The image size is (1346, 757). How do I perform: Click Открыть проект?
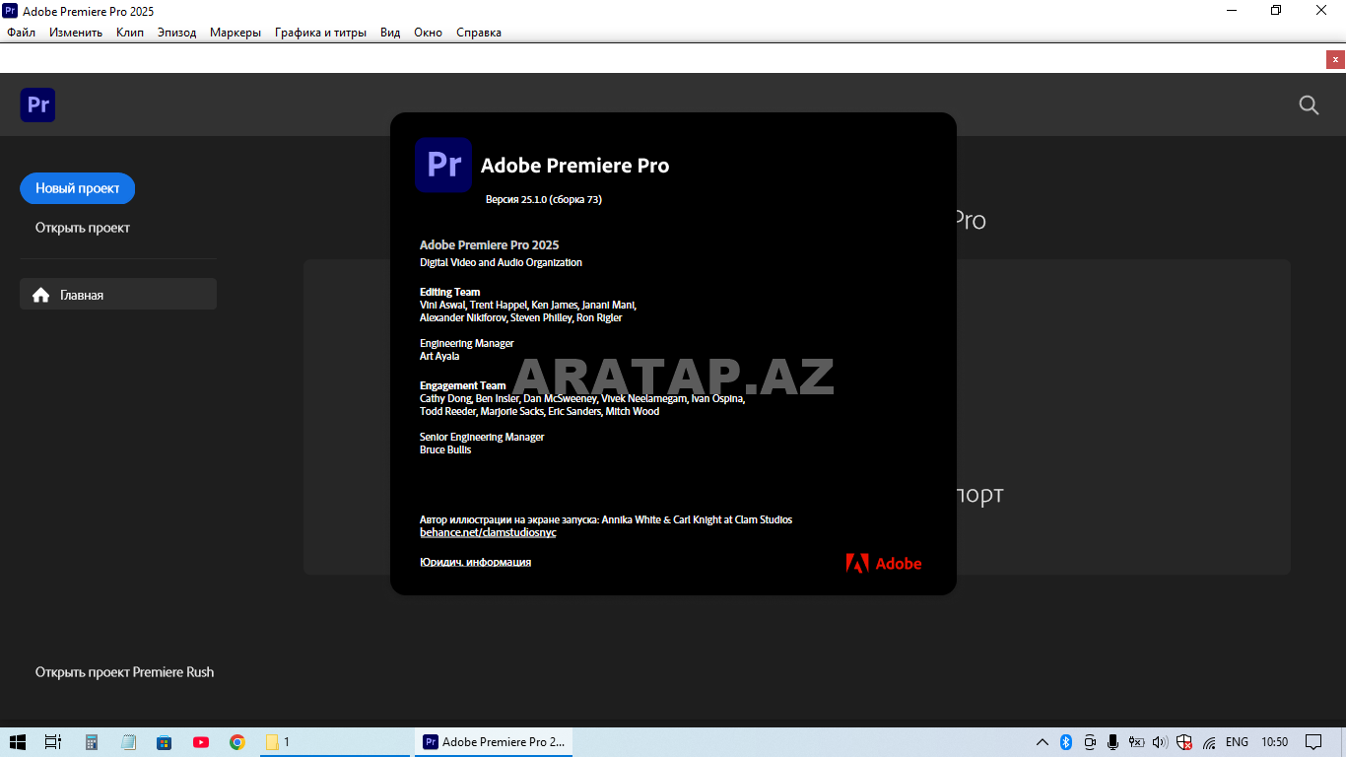point(83,228)
